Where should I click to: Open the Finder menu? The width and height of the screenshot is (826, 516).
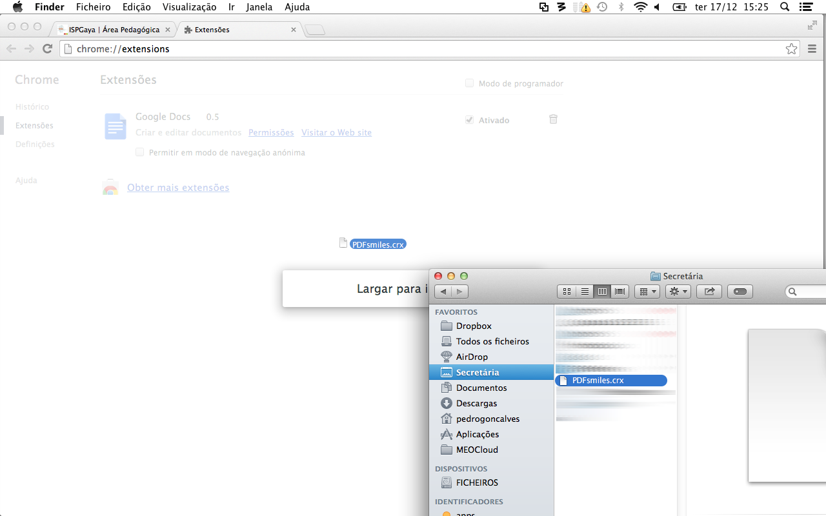(x=50, y=7)
